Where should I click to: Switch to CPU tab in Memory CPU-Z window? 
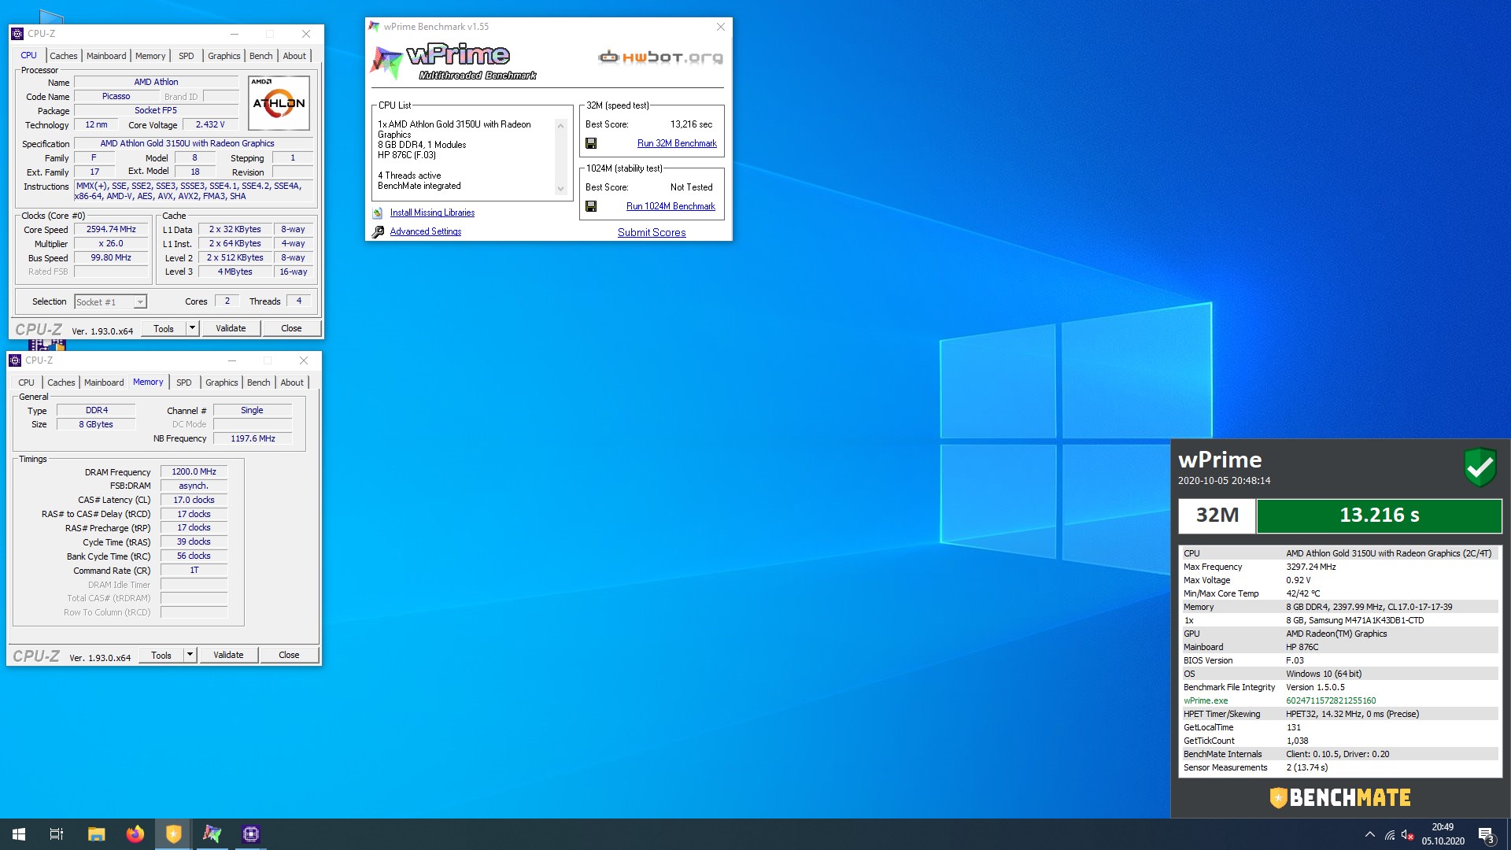[26, 382]
